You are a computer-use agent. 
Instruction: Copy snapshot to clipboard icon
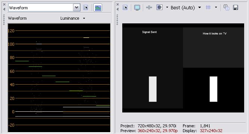click(x=226, y=7)
